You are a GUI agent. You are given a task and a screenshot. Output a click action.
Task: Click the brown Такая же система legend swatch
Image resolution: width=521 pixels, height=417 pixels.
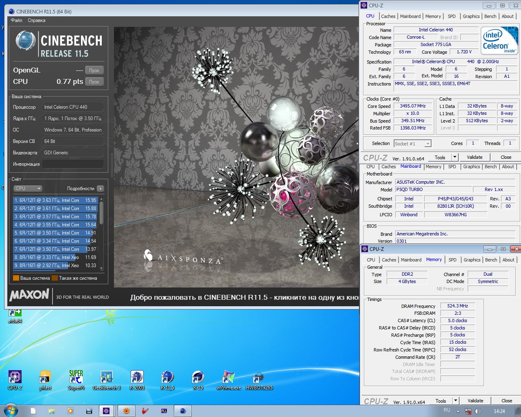point(55,278)
